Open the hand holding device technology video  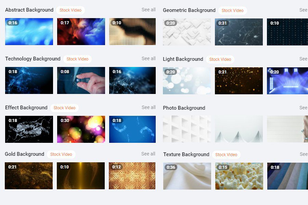(81, 80)
